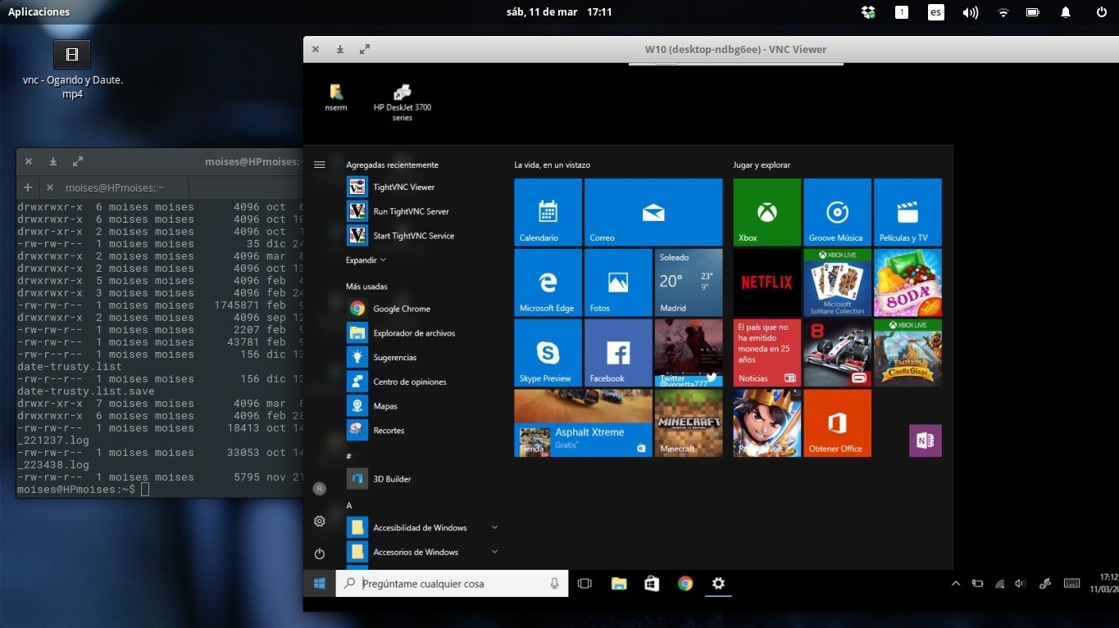1119x628 pixels.
Task: Click the Start menu hamburger icon
Action: click(320, 165)
